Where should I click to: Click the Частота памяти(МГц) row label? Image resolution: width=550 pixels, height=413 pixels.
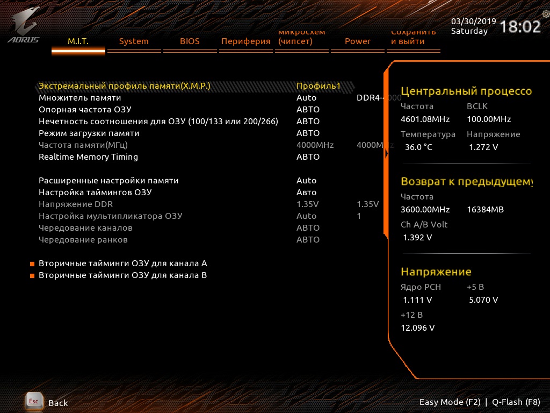[83, 145]
